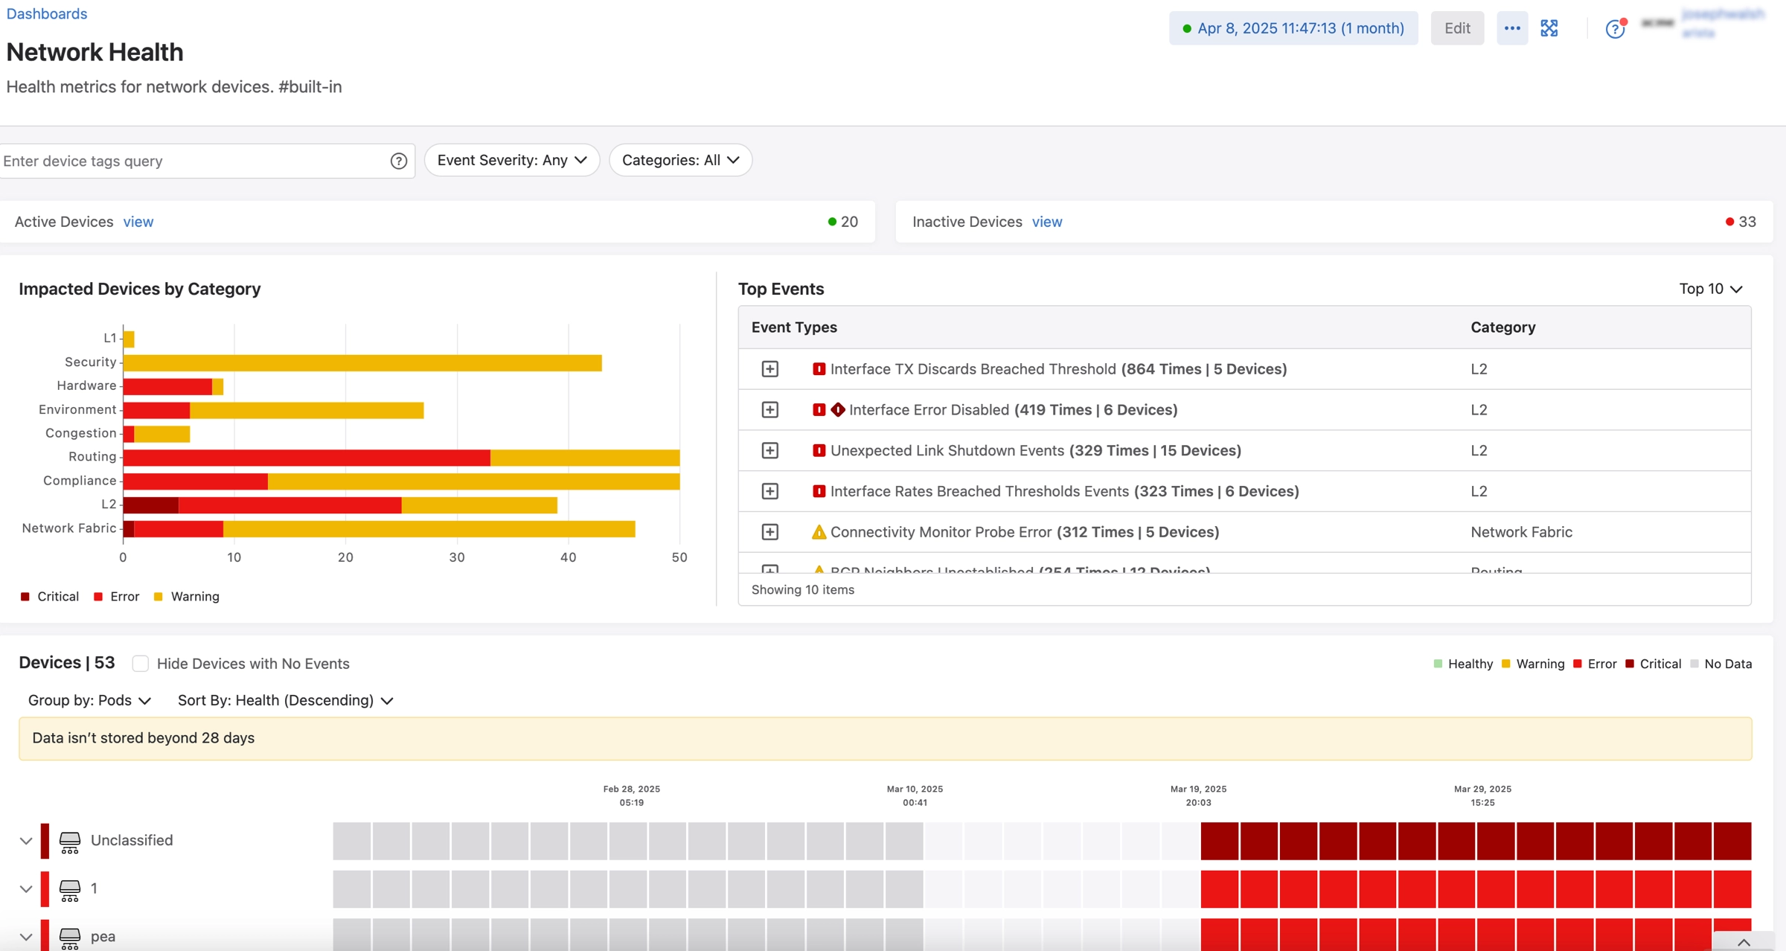The image size is (1786, 951).
Task: Collapse the Unclassified device group
Action: [x=26, y=840]
